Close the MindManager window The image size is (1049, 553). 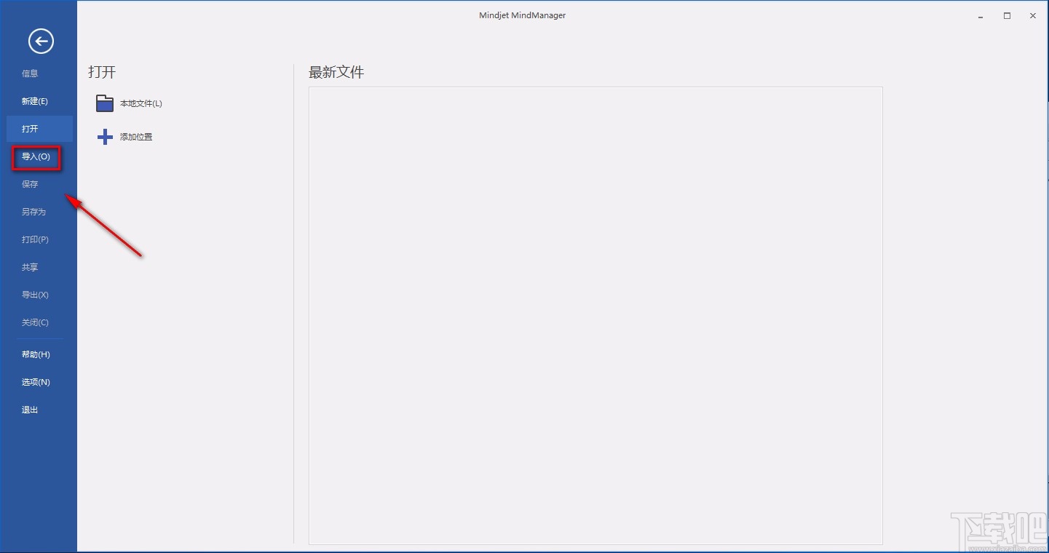click(1033, 16)
